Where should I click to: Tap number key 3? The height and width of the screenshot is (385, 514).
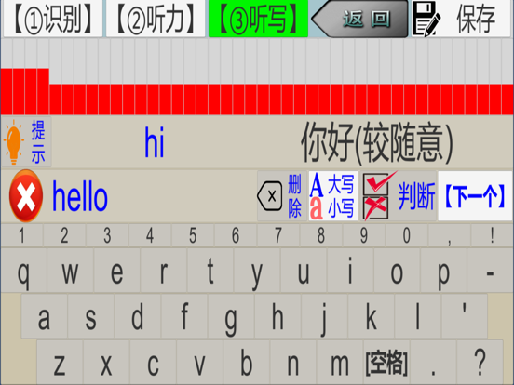(107, 235)
